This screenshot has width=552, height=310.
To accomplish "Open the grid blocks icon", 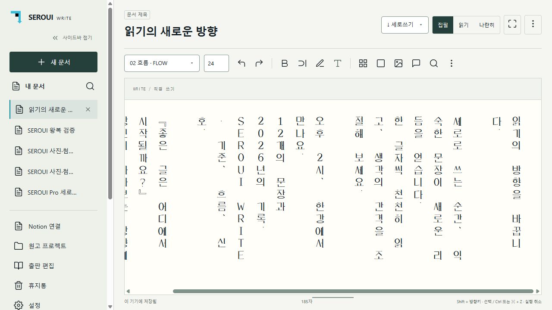I will (x=363, y=63).
